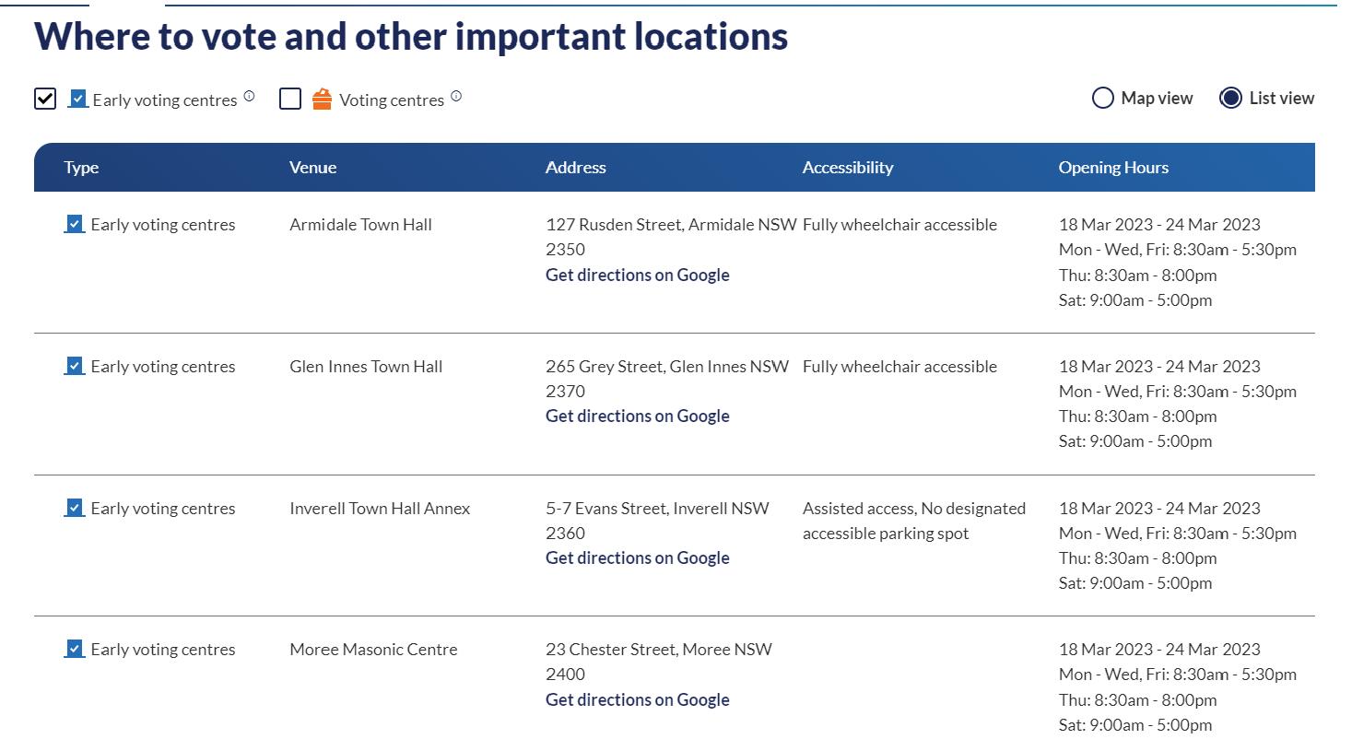Click the 23 Chester Street, Moree address

coord(659,662)
